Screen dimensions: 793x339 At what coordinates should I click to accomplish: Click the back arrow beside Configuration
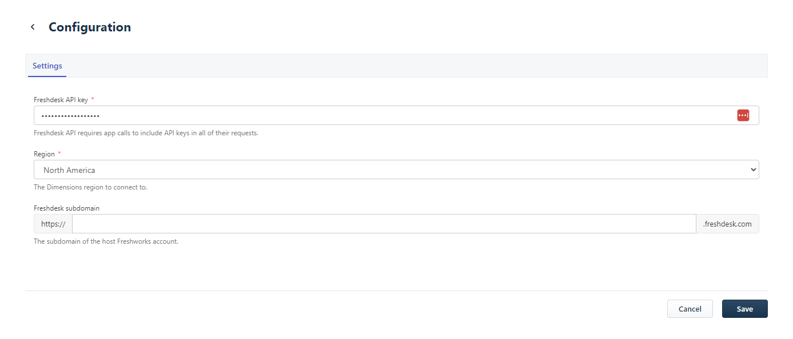[x=33, y=27]
